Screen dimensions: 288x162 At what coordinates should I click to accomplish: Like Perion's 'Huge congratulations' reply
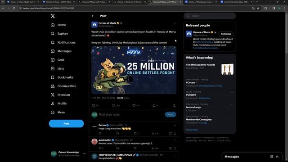[135, 133]
